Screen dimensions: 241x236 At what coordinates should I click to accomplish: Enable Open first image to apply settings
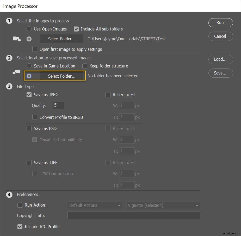pyautogui.click(x=35, y=49)
